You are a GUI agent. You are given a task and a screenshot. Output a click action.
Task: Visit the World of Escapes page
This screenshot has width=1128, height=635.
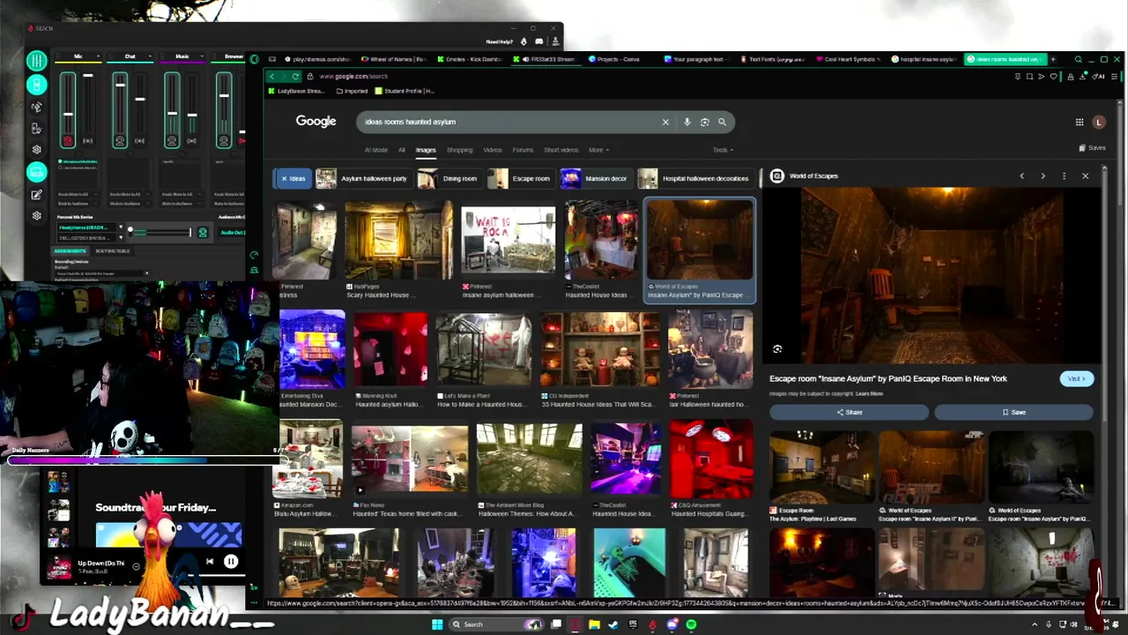point(1076,378)
